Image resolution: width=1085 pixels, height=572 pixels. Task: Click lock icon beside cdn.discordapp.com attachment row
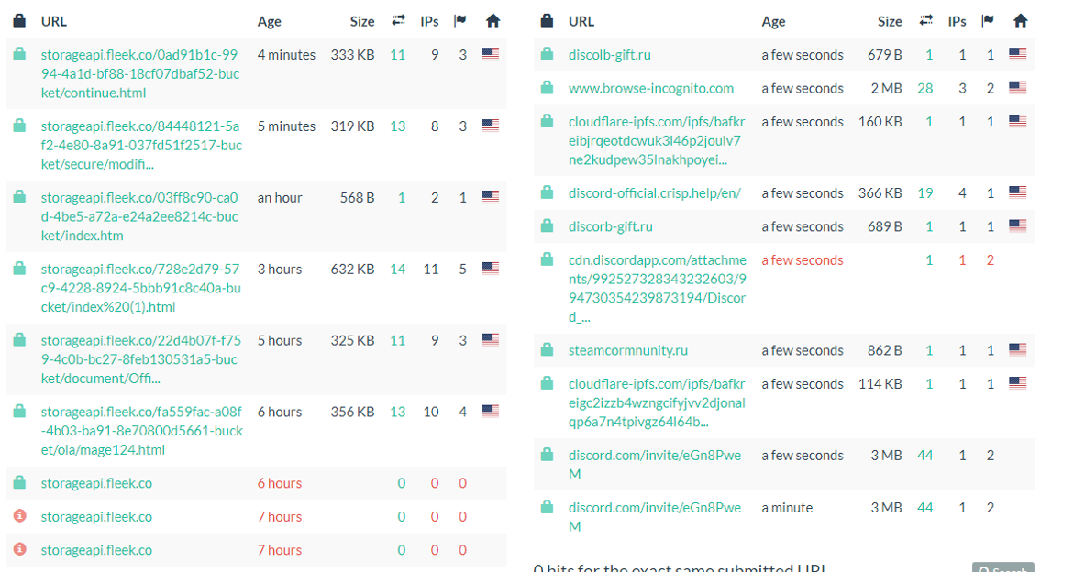(x=547, y=259)
